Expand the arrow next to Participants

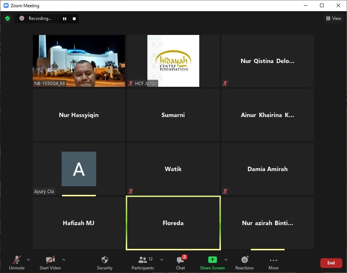pos(161,260)
